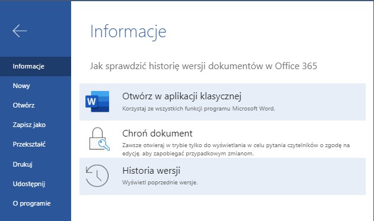Open the Drukuj menu item
The height and width of the screenshot is (221, 374).
click(x=36, y=164)
